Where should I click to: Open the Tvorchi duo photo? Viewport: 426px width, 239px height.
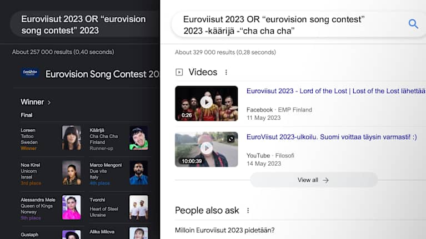pyautogui.click(x=138, y=207)
